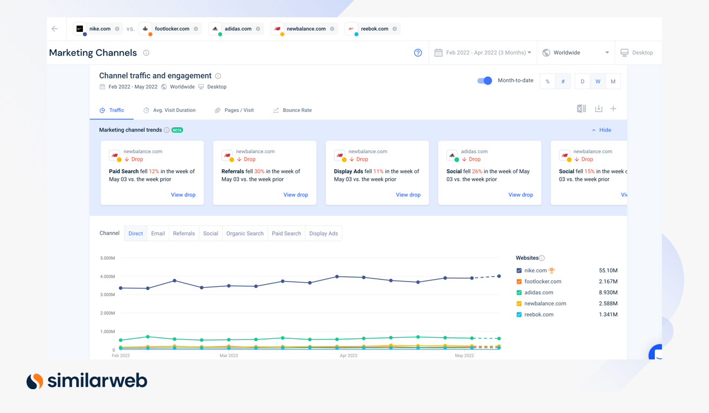Click the plus icon near download options
Screen dimensions: 709x413
(613, 108)
